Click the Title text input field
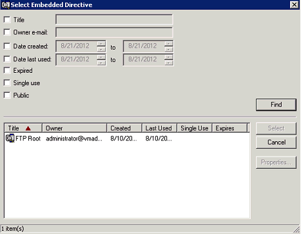Image resolution: width=301 pixels, height=234 pixels. 114,19
